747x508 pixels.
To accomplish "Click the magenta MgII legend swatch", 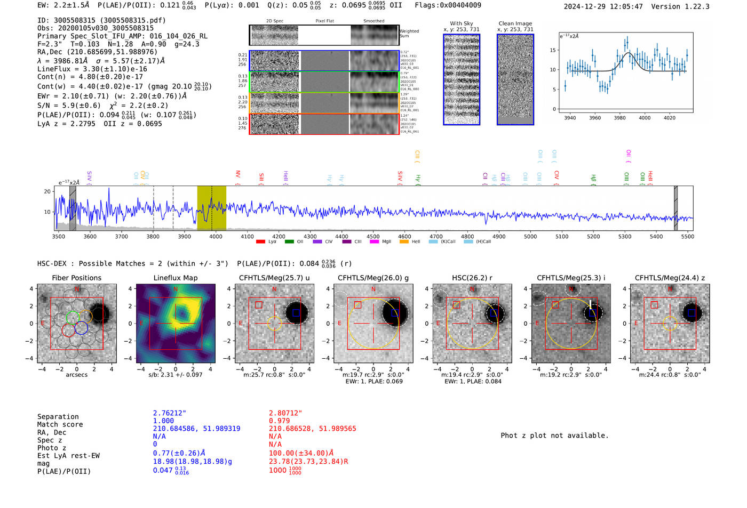I will (x=374, y=242).
